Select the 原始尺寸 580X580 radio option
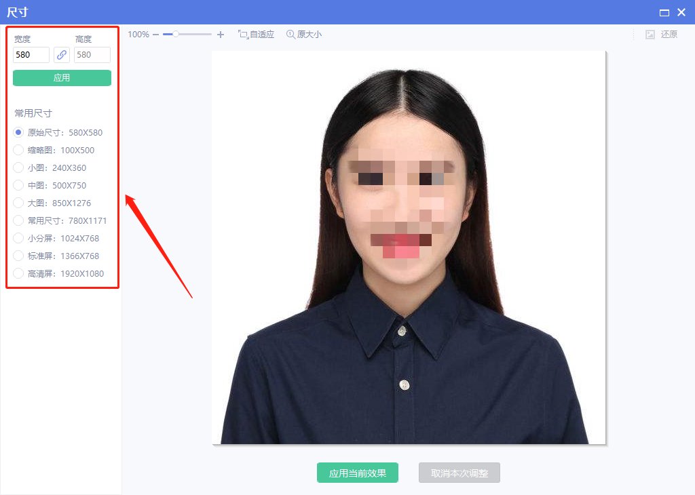This screenshot has width=695, height=495. [x=18, y=132]
